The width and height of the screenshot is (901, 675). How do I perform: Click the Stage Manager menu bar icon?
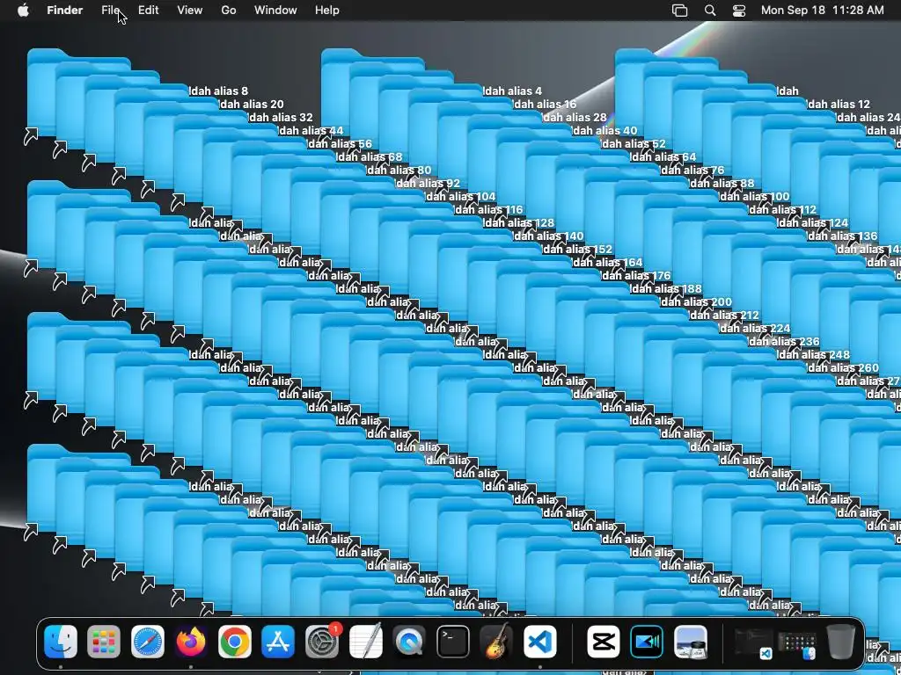tap(680, 11)
